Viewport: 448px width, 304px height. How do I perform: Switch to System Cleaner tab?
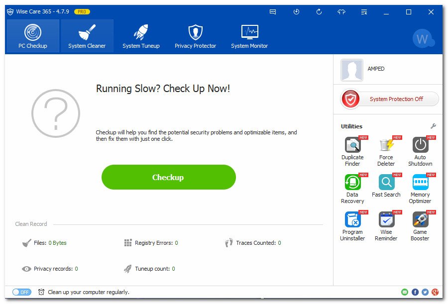pyautogui.click(x=87, y=36)
